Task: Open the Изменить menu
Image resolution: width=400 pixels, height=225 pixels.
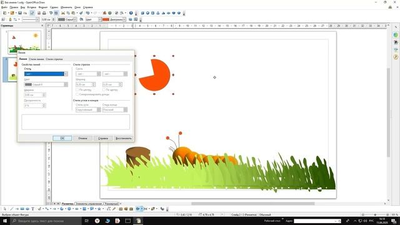Action: click(x=66, y=7)
